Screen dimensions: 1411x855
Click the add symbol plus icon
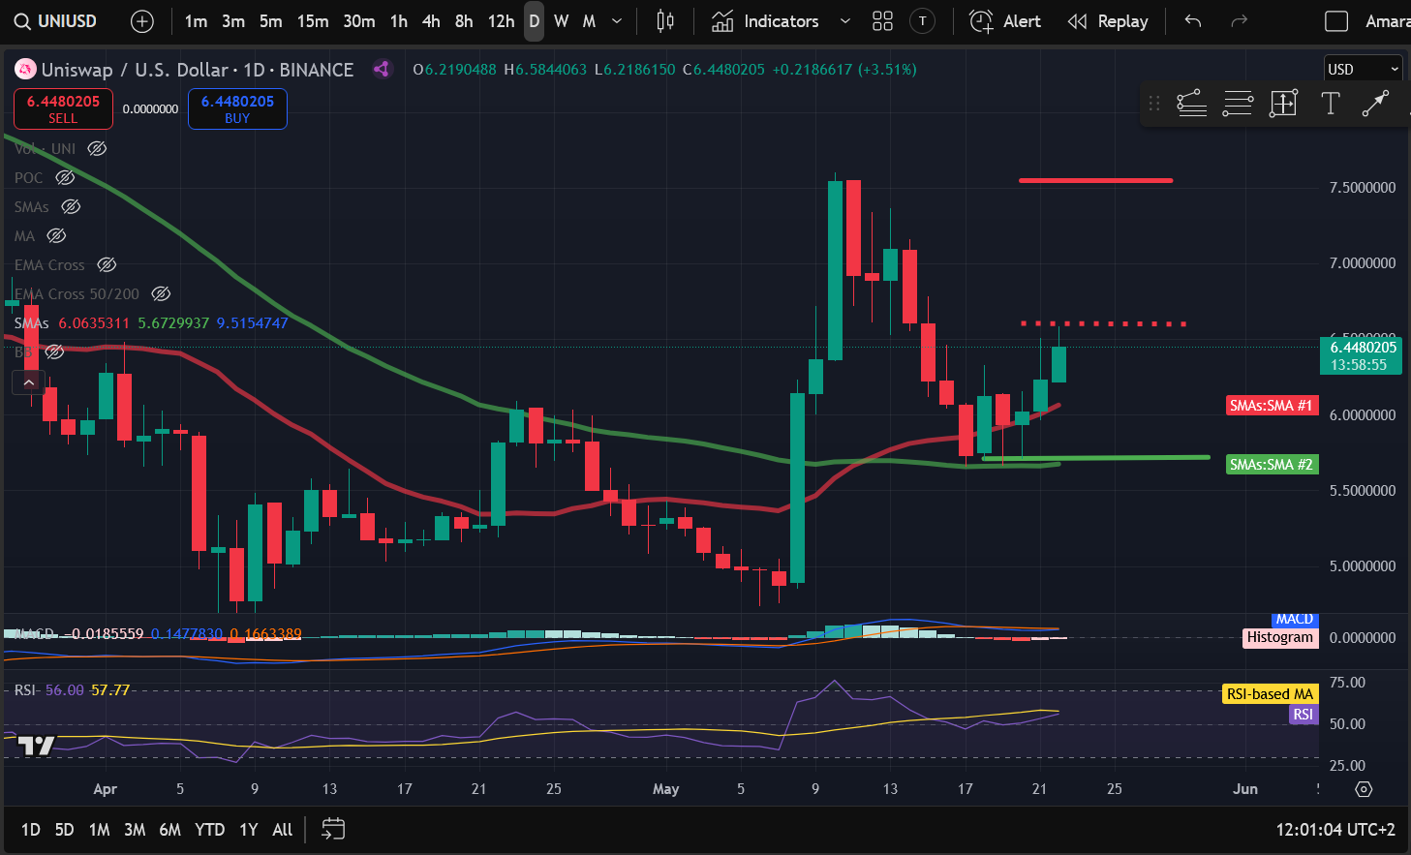click(142, 21)
